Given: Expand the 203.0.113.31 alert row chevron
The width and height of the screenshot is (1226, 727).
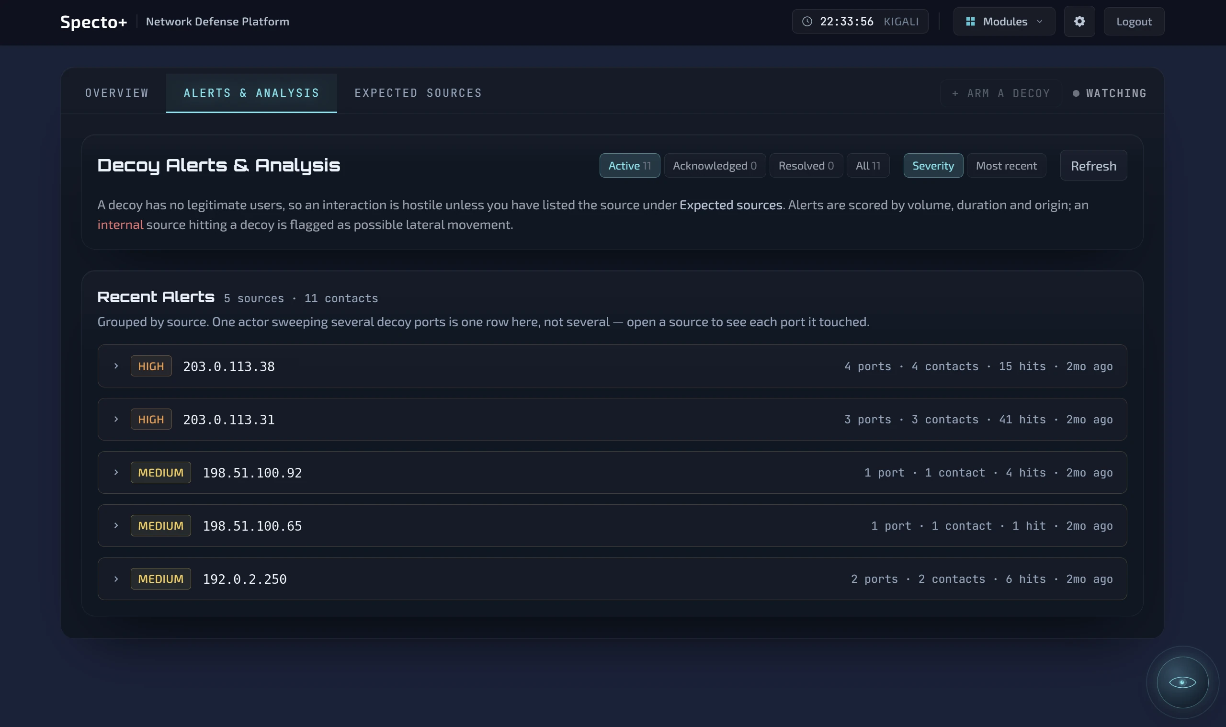Looking at the screenshot, I should click(116, 420).
